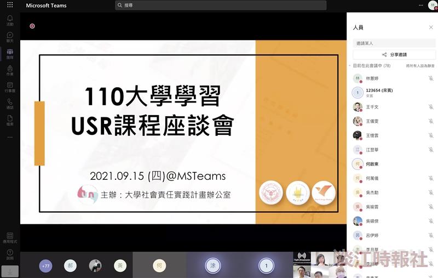Click the download icon at sidebar bottom
The image size is (438, 278).
tap(10, 271)
